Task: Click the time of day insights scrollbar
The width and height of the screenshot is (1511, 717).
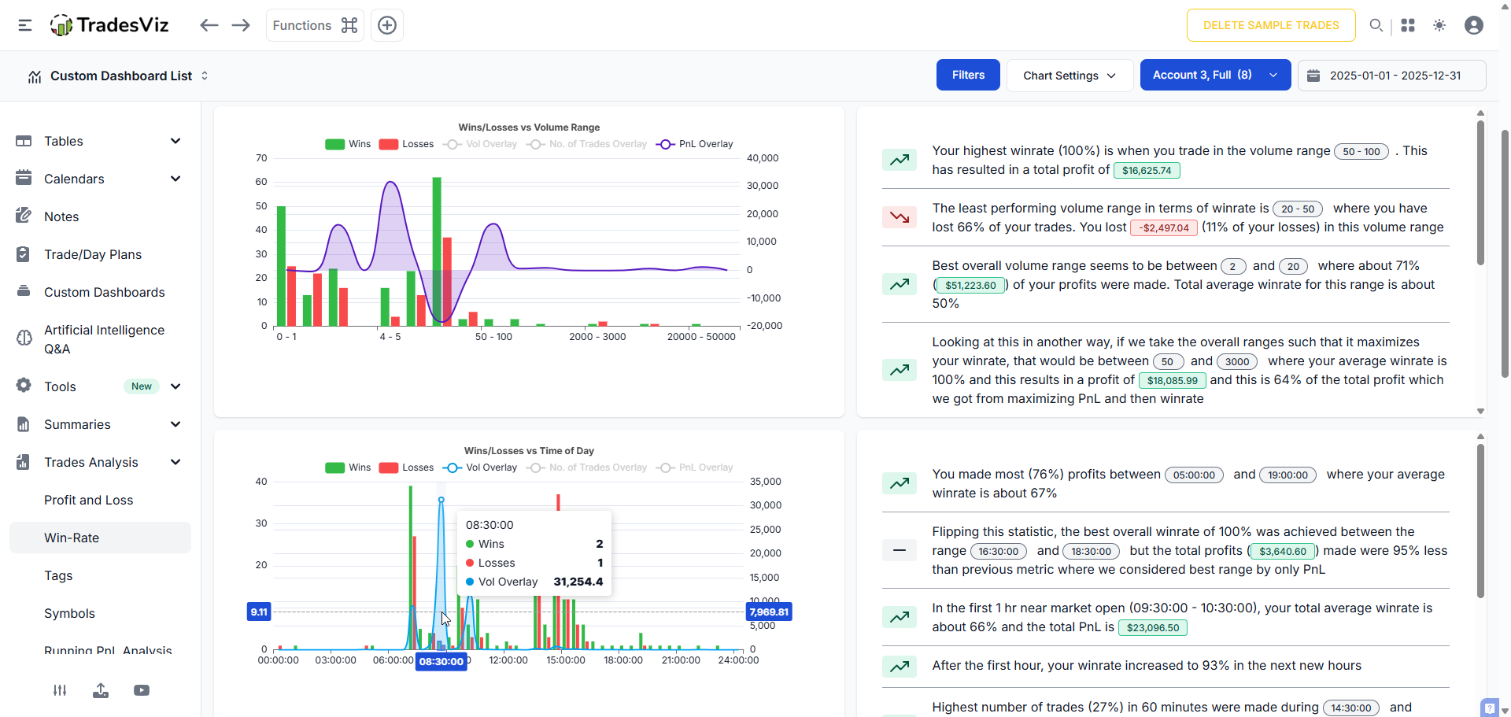Action: tap(1480, 521)
